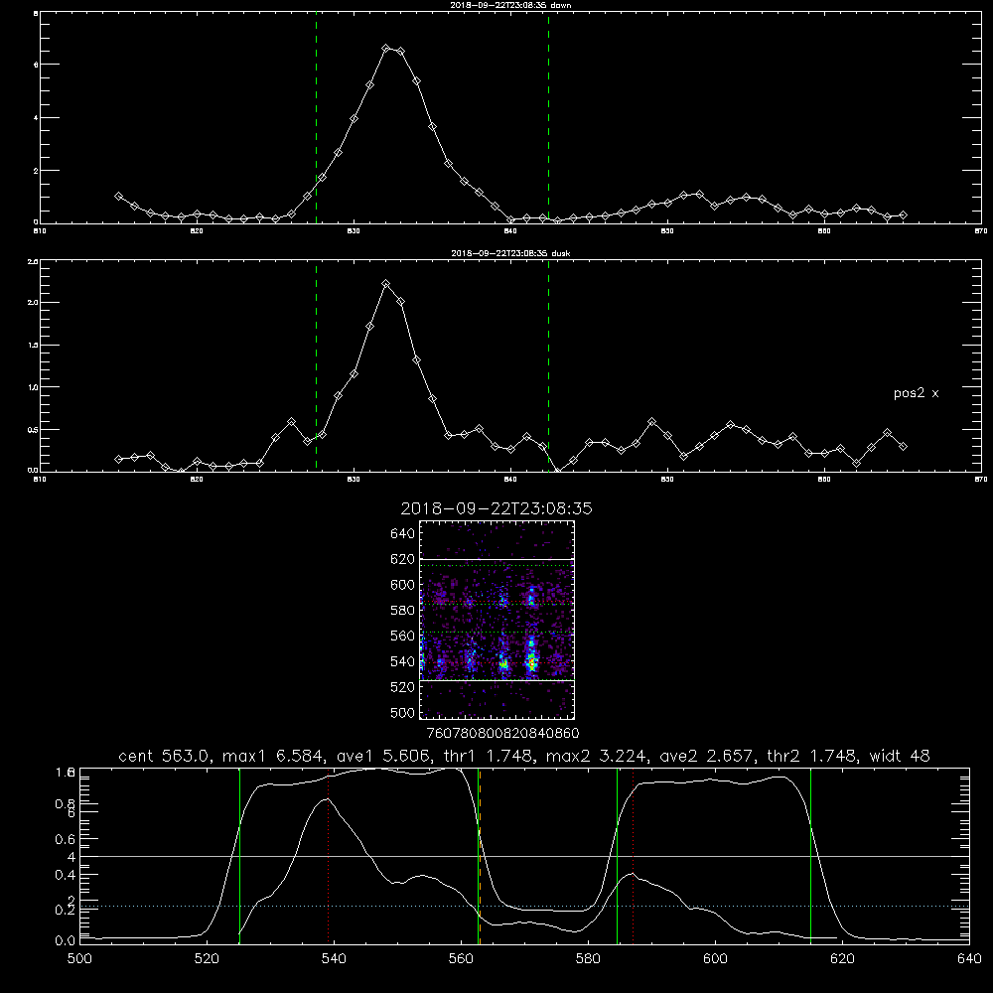Click the right green dashed line in dusk plot
993x993 pixels.
tap(548, 365)
